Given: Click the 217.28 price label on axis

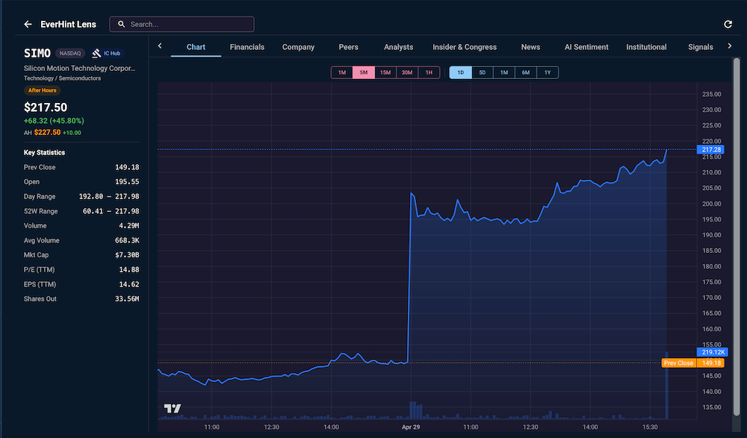Looking at the screenshot, I should [710, 149].
